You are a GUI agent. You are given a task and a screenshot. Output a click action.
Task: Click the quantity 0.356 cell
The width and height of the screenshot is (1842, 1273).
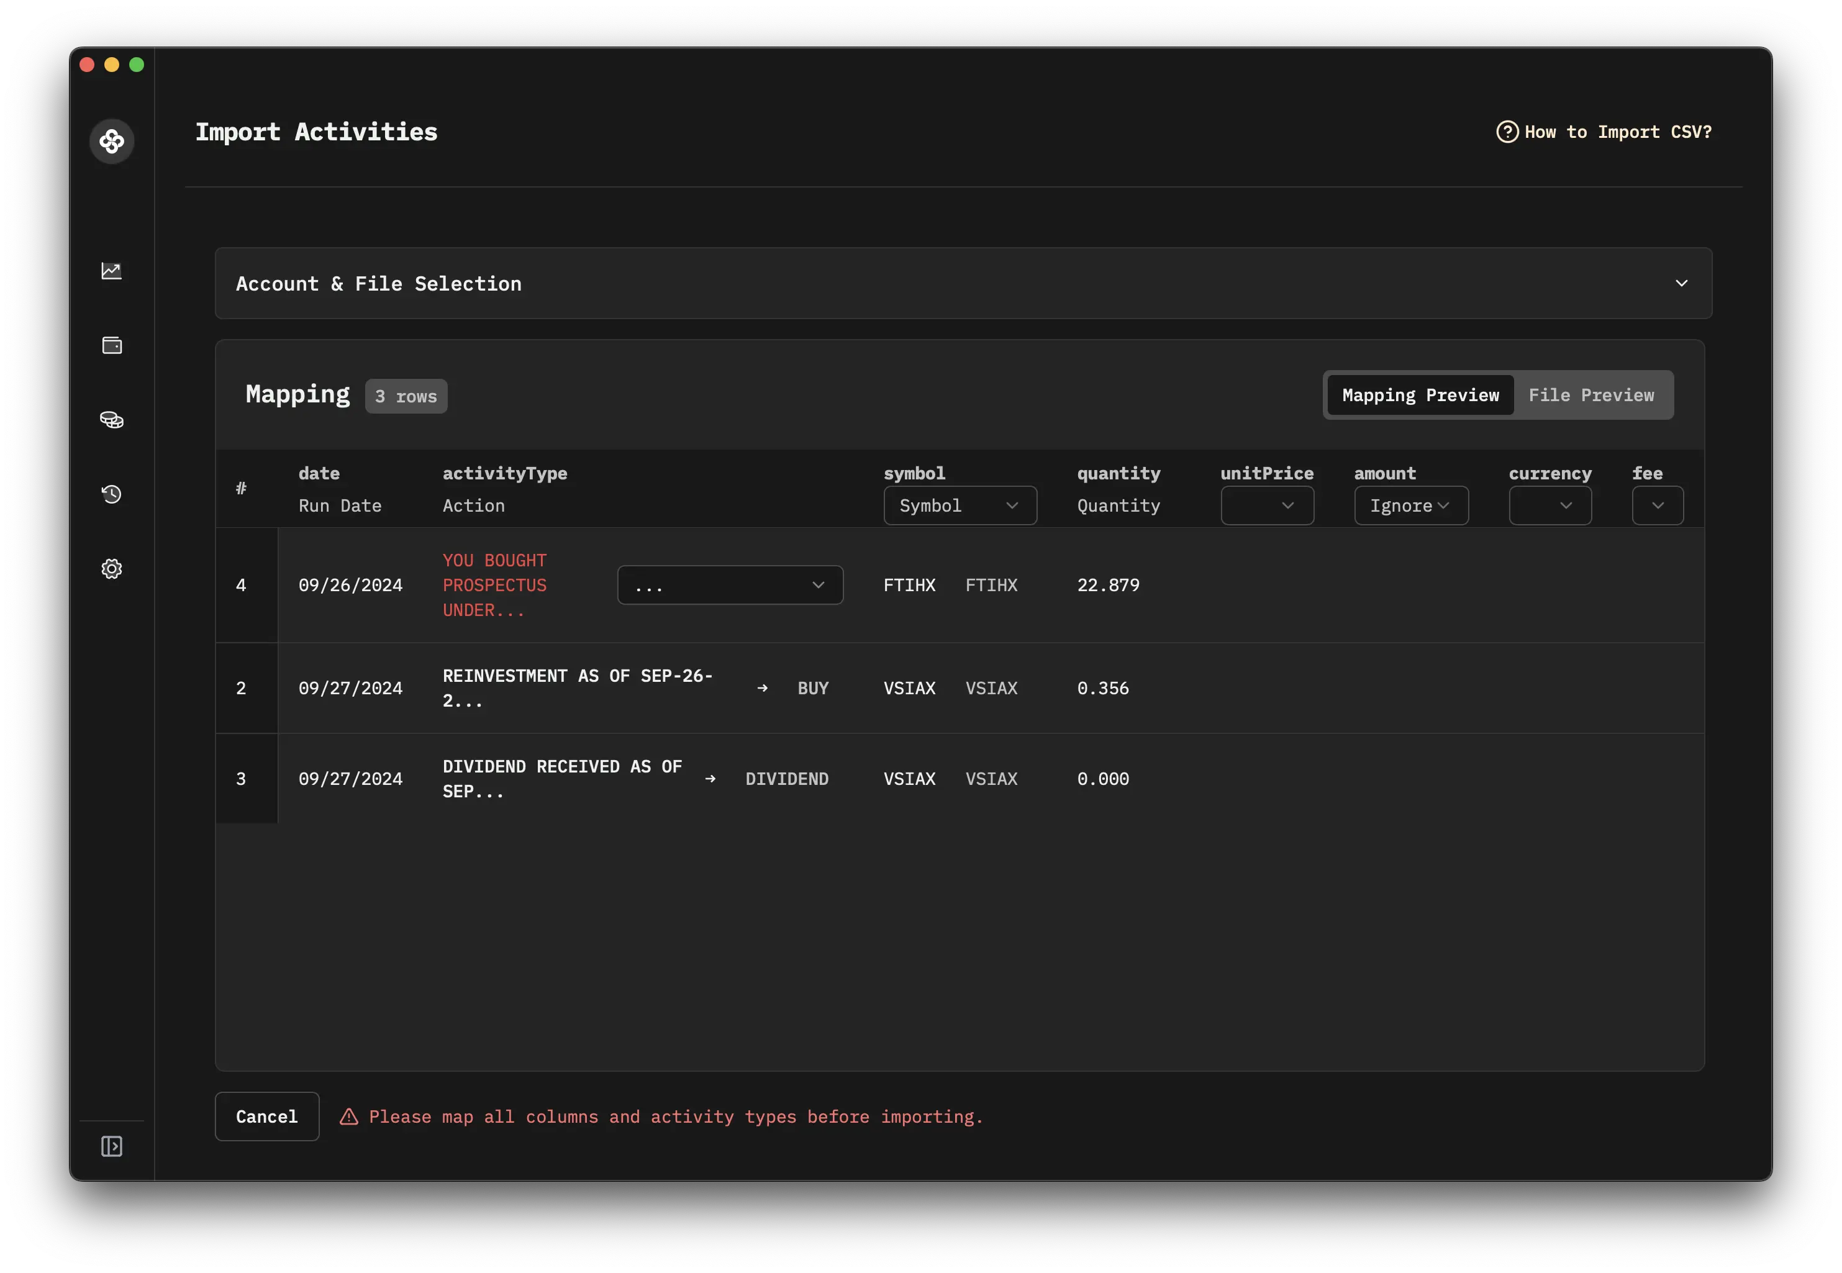coord(1102,687)
